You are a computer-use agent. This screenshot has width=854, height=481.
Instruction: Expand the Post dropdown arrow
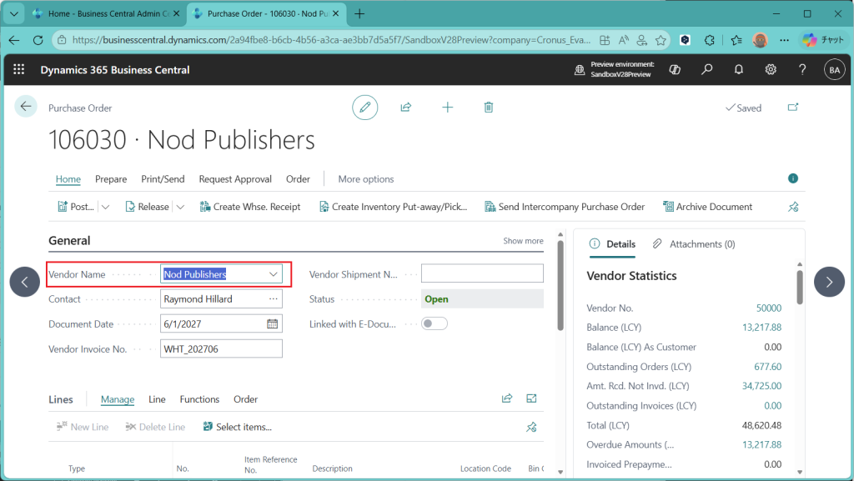coord(105,207)
